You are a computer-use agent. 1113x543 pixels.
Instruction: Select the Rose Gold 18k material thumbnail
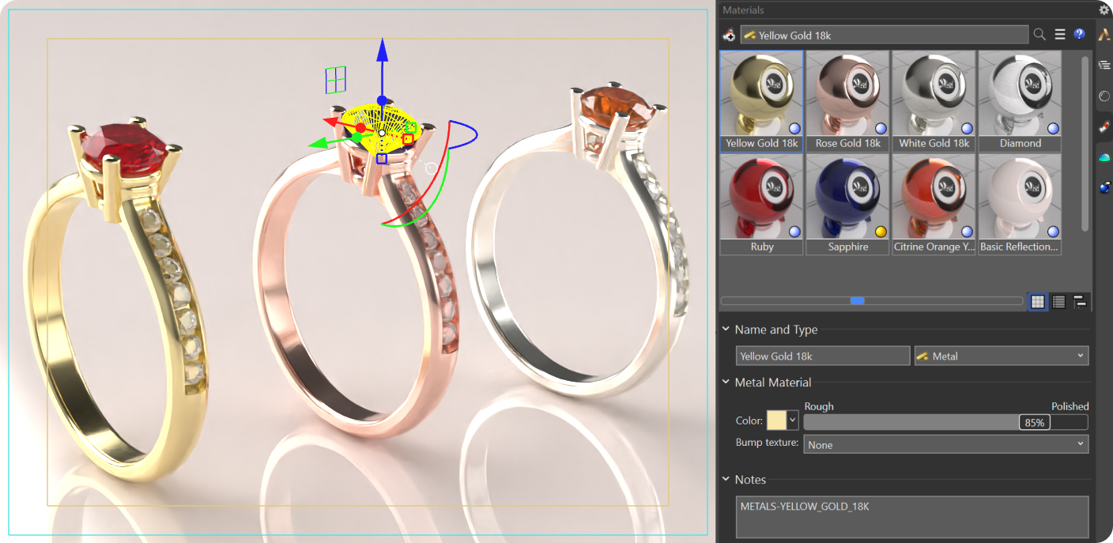(x=847, y=100)
